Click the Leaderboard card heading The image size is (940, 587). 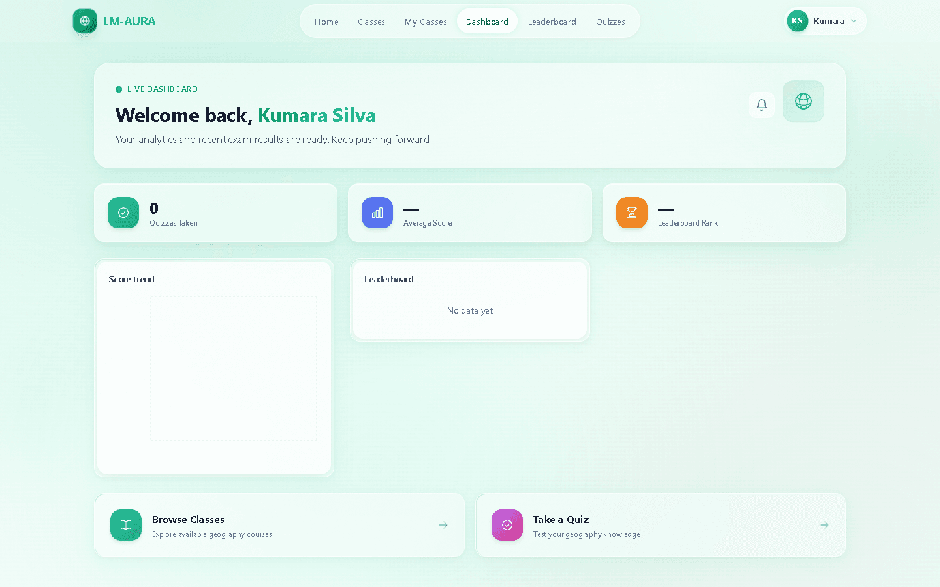click(389, 279)
